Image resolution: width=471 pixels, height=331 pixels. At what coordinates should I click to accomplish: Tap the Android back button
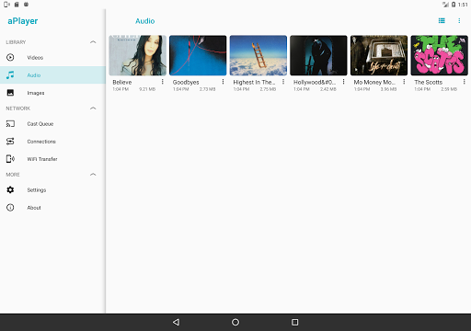pyautogui.click(x=176, y=322)
